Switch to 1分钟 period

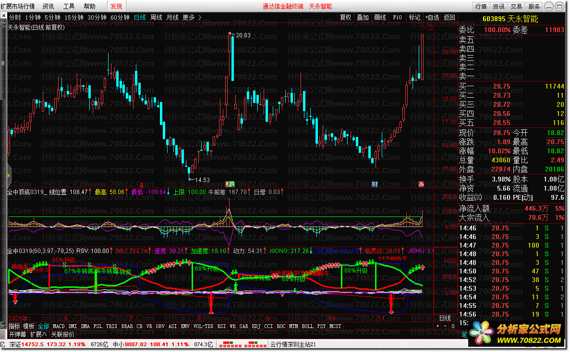click(x=33, y=17)
